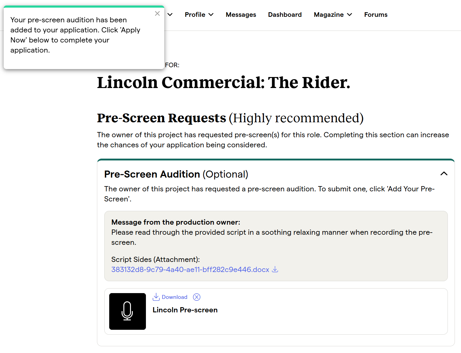Collapse the Pre-Screen Audition section

pyautogui.click(x=444, y=174)
